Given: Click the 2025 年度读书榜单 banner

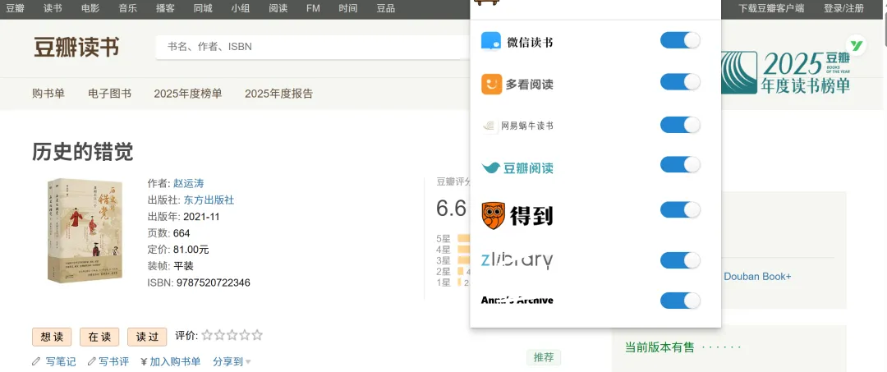Looking at the screenshot, I should [x=786, y=72].
